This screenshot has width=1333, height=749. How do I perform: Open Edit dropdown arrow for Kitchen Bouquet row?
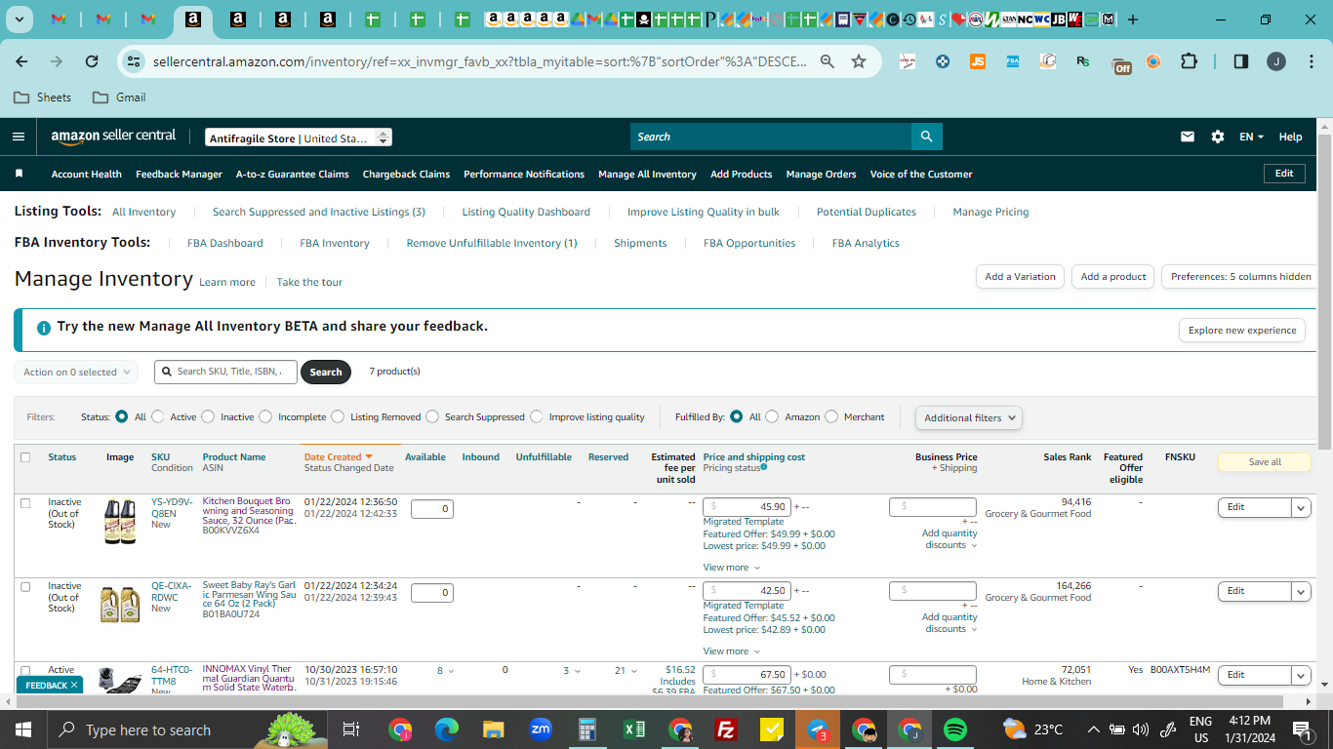(x=1301, y=507)
